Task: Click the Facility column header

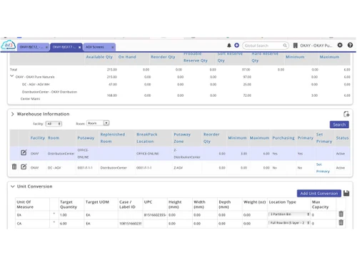Action: (38, 138)
